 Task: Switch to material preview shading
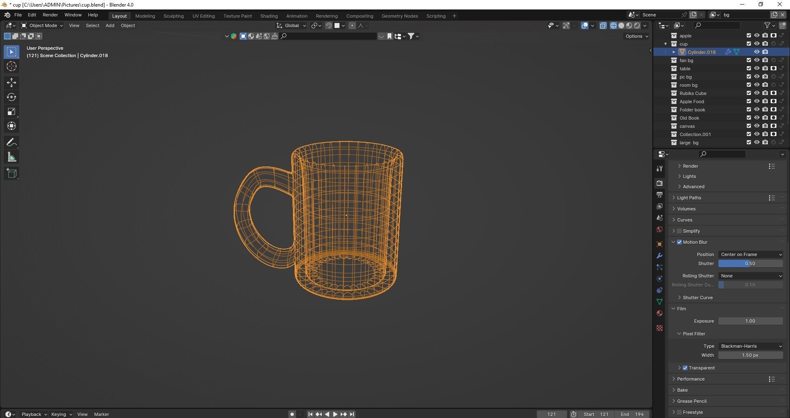click(629, 25)
